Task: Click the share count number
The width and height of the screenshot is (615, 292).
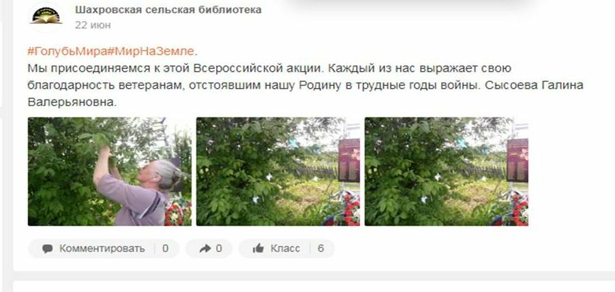Action: coord(218,248)
